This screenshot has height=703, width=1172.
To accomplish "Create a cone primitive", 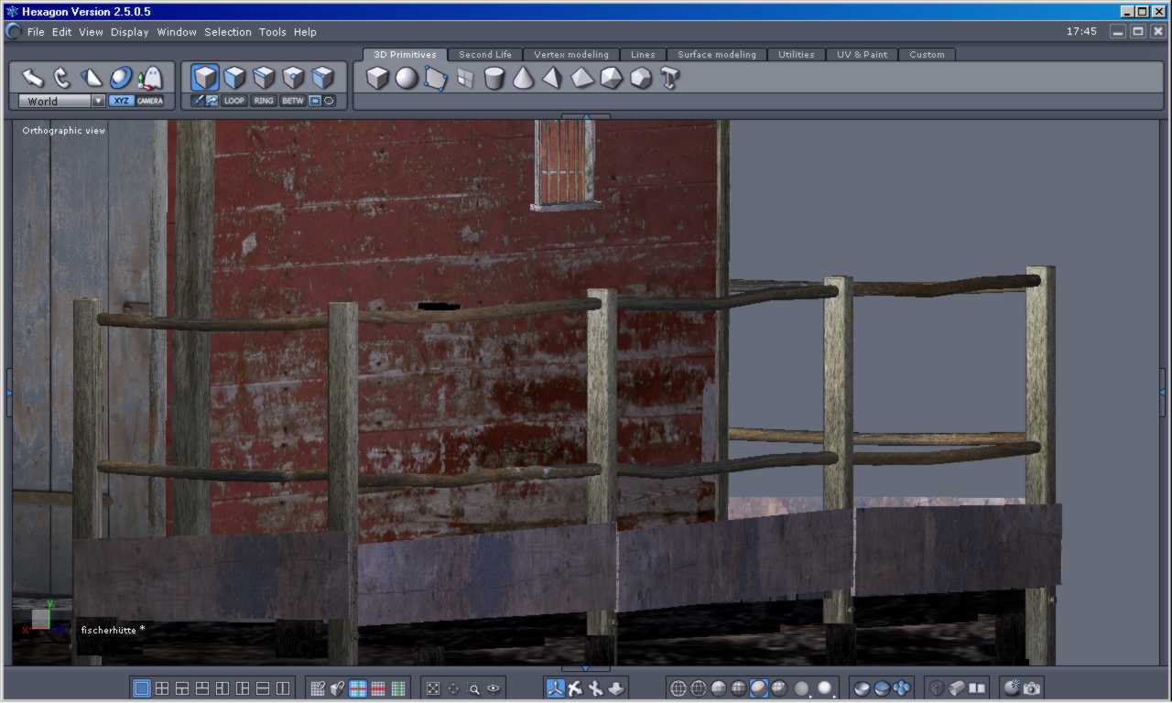I will tap(523, 78).
